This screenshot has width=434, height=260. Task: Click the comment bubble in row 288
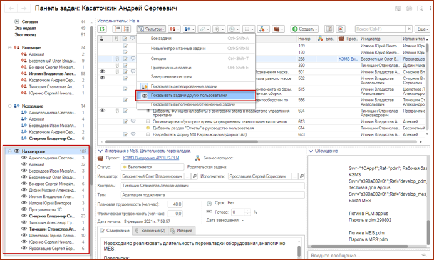pyautogui.click(x=133, y=58)
